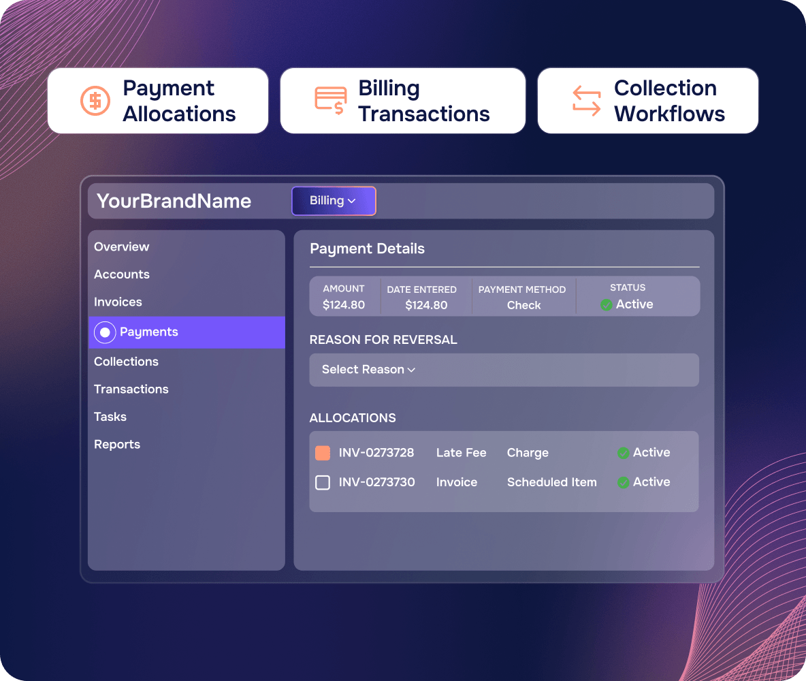Click green check icon on INV-0273730 row

pos(624,482)
